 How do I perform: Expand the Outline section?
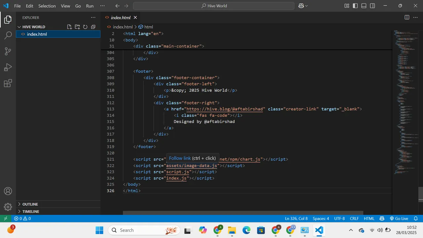58,204
